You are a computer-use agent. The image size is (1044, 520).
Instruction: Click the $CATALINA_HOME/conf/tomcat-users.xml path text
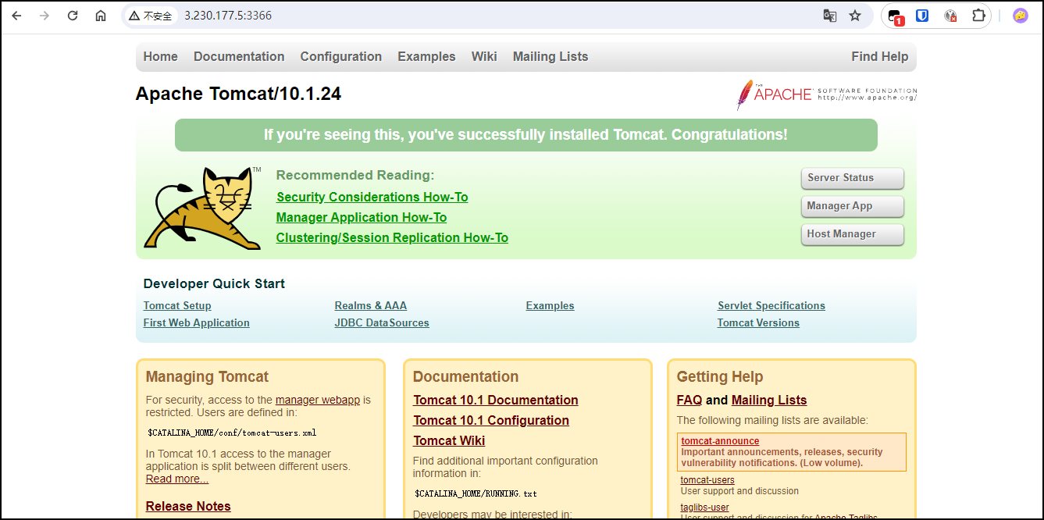tap(232, 433)
